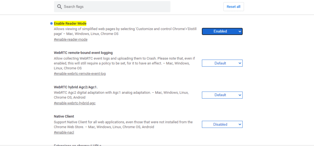Click the WebRTC remote-bound event logging heading
The width and height of the screenshot is (314, 146).
[83, 53]
